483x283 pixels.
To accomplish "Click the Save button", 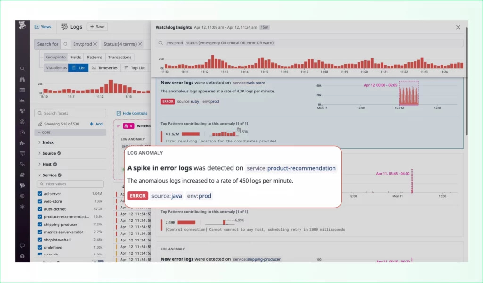I will [x=97, y=27].
